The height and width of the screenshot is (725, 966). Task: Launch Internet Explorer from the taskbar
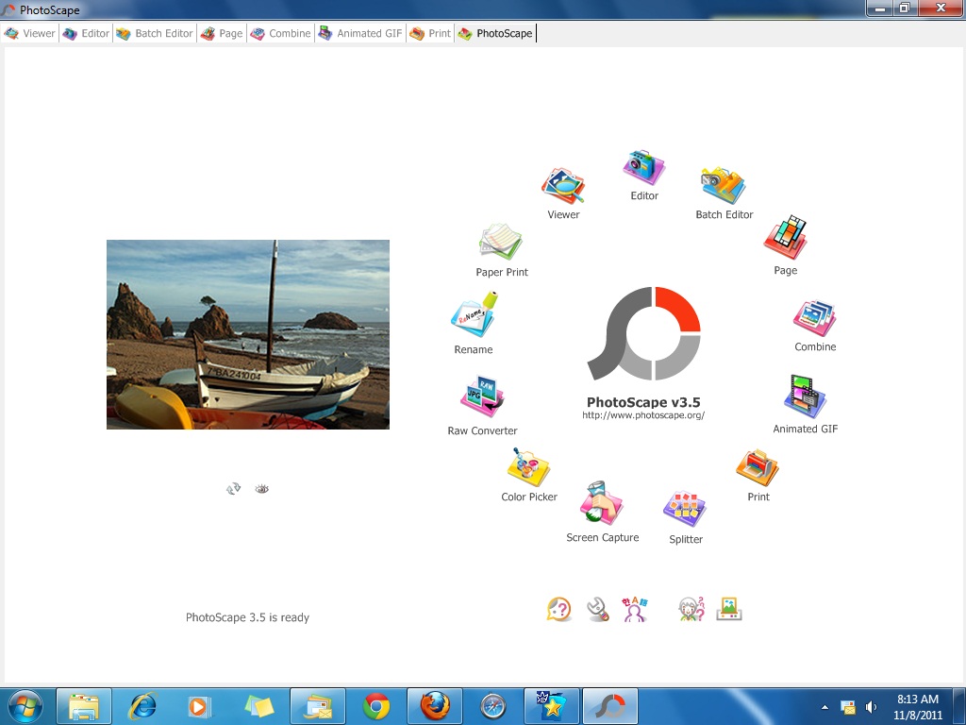(x=142, y=706)
